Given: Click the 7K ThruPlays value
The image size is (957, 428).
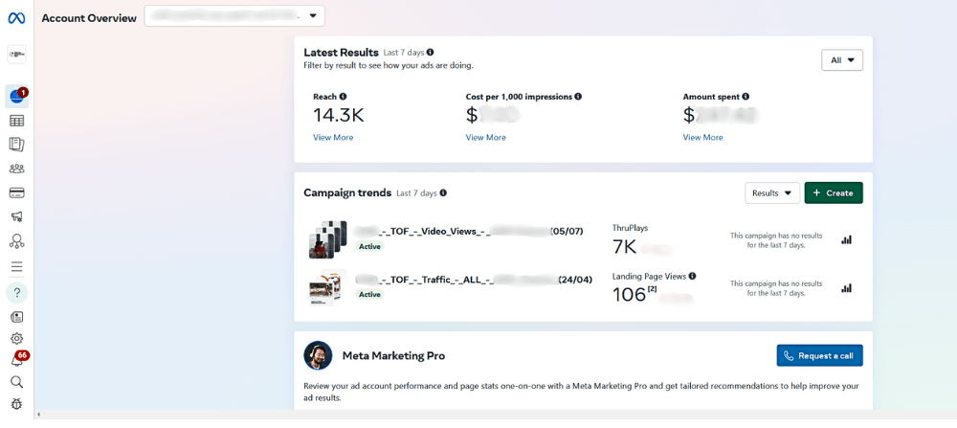Looking at the screenshot, I should pos(625,247).
